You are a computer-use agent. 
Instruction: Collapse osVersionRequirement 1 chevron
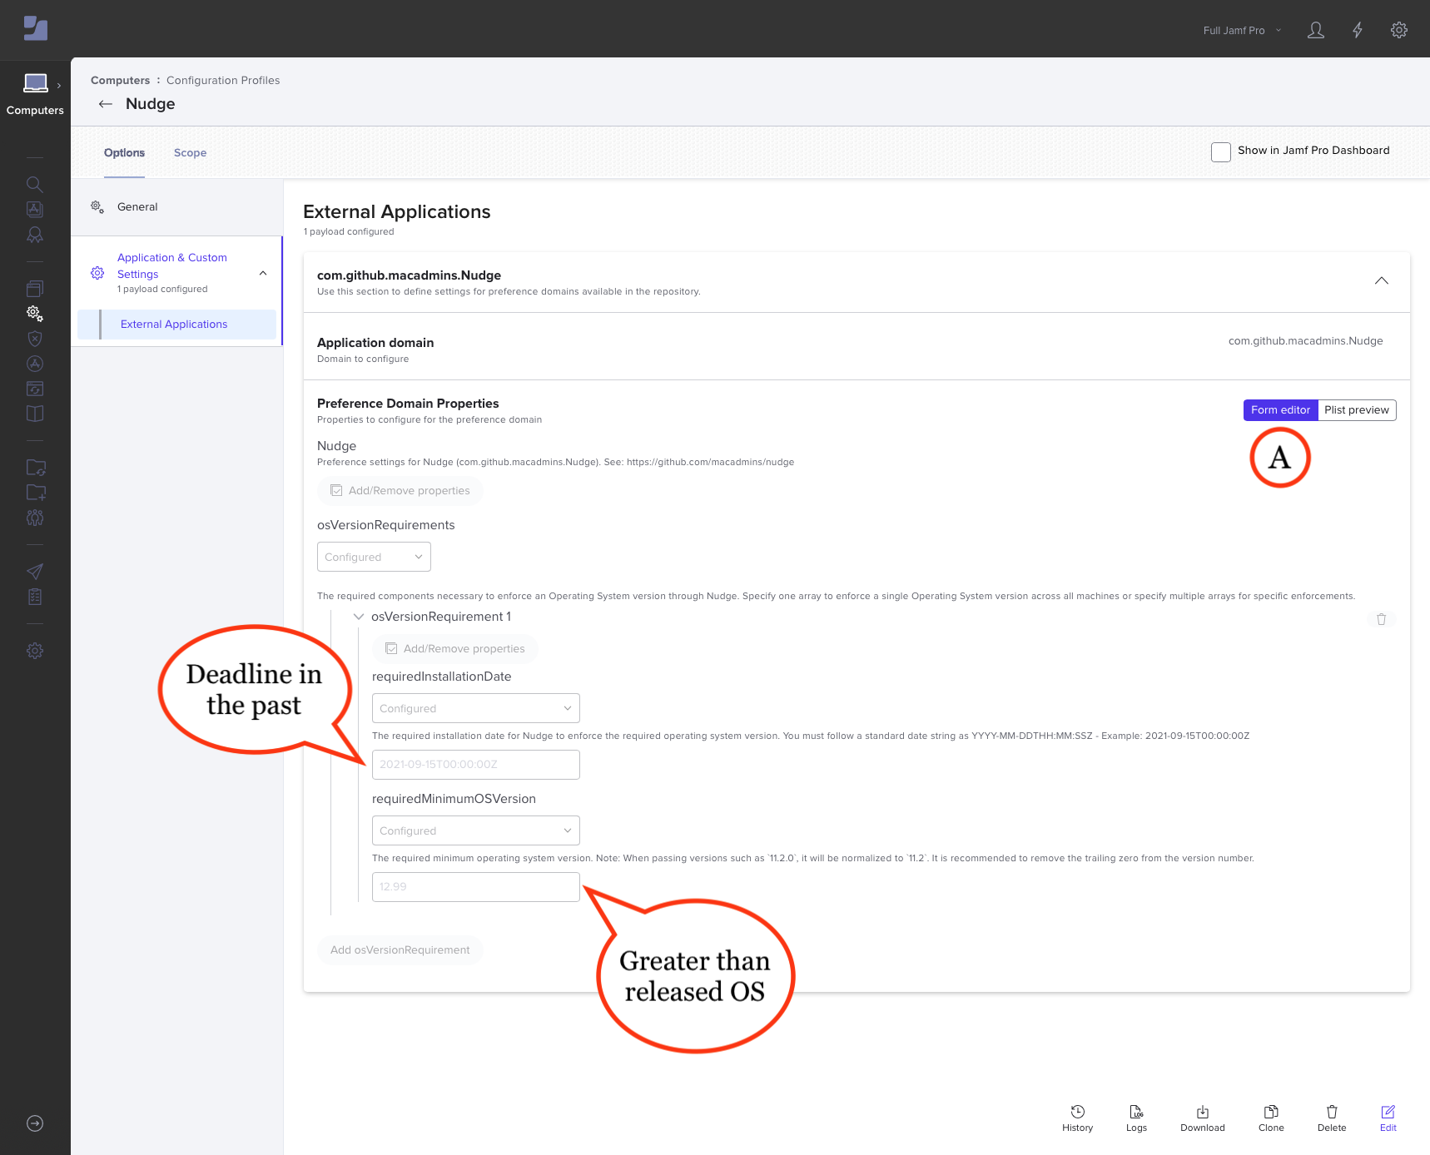click(x=359, y=617)
